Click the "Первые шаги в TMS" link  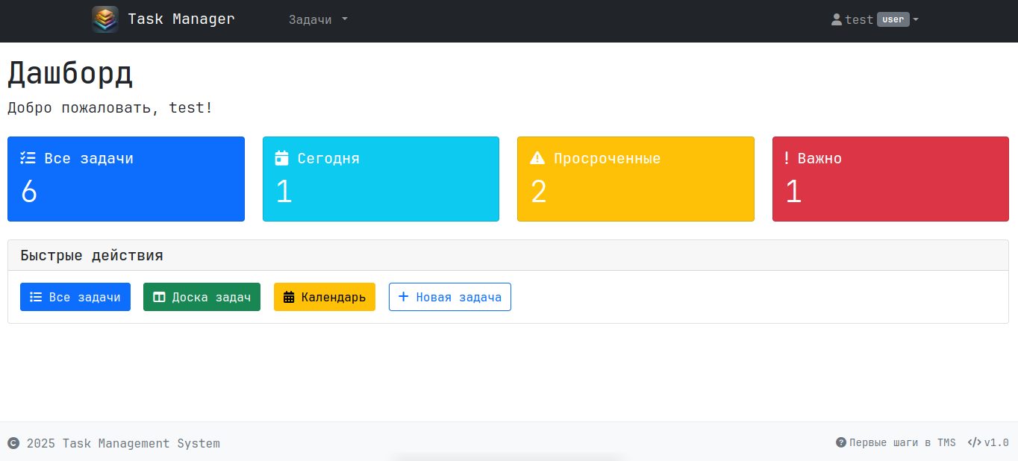[903, 442]
